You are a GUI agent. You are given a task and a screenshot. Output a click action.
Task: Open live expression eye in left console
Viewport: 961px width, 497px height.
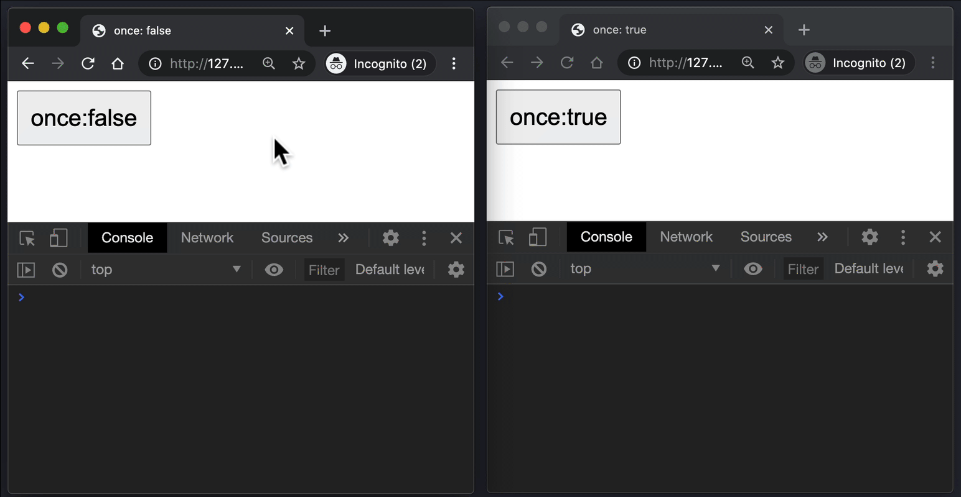click(x=274, y=270)
